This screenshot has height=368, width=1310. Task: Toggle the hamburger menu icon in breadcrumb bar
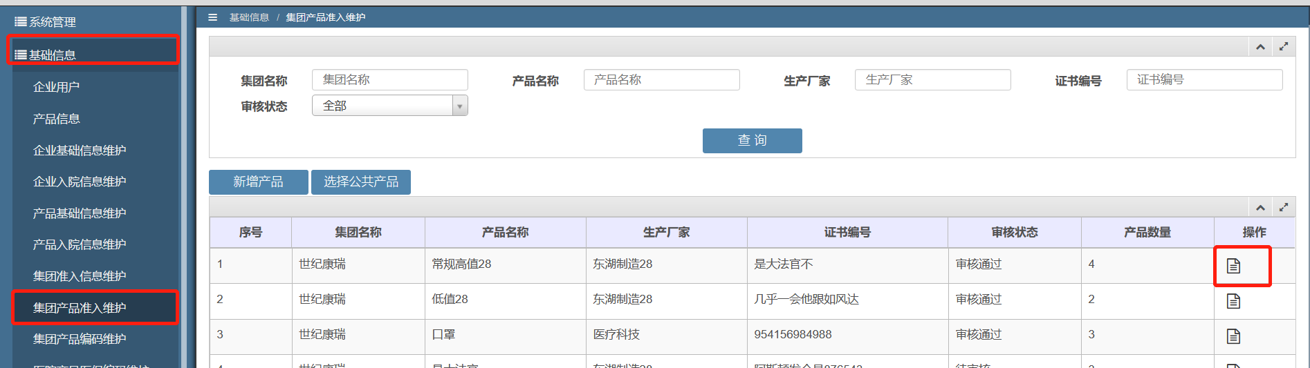213,17
